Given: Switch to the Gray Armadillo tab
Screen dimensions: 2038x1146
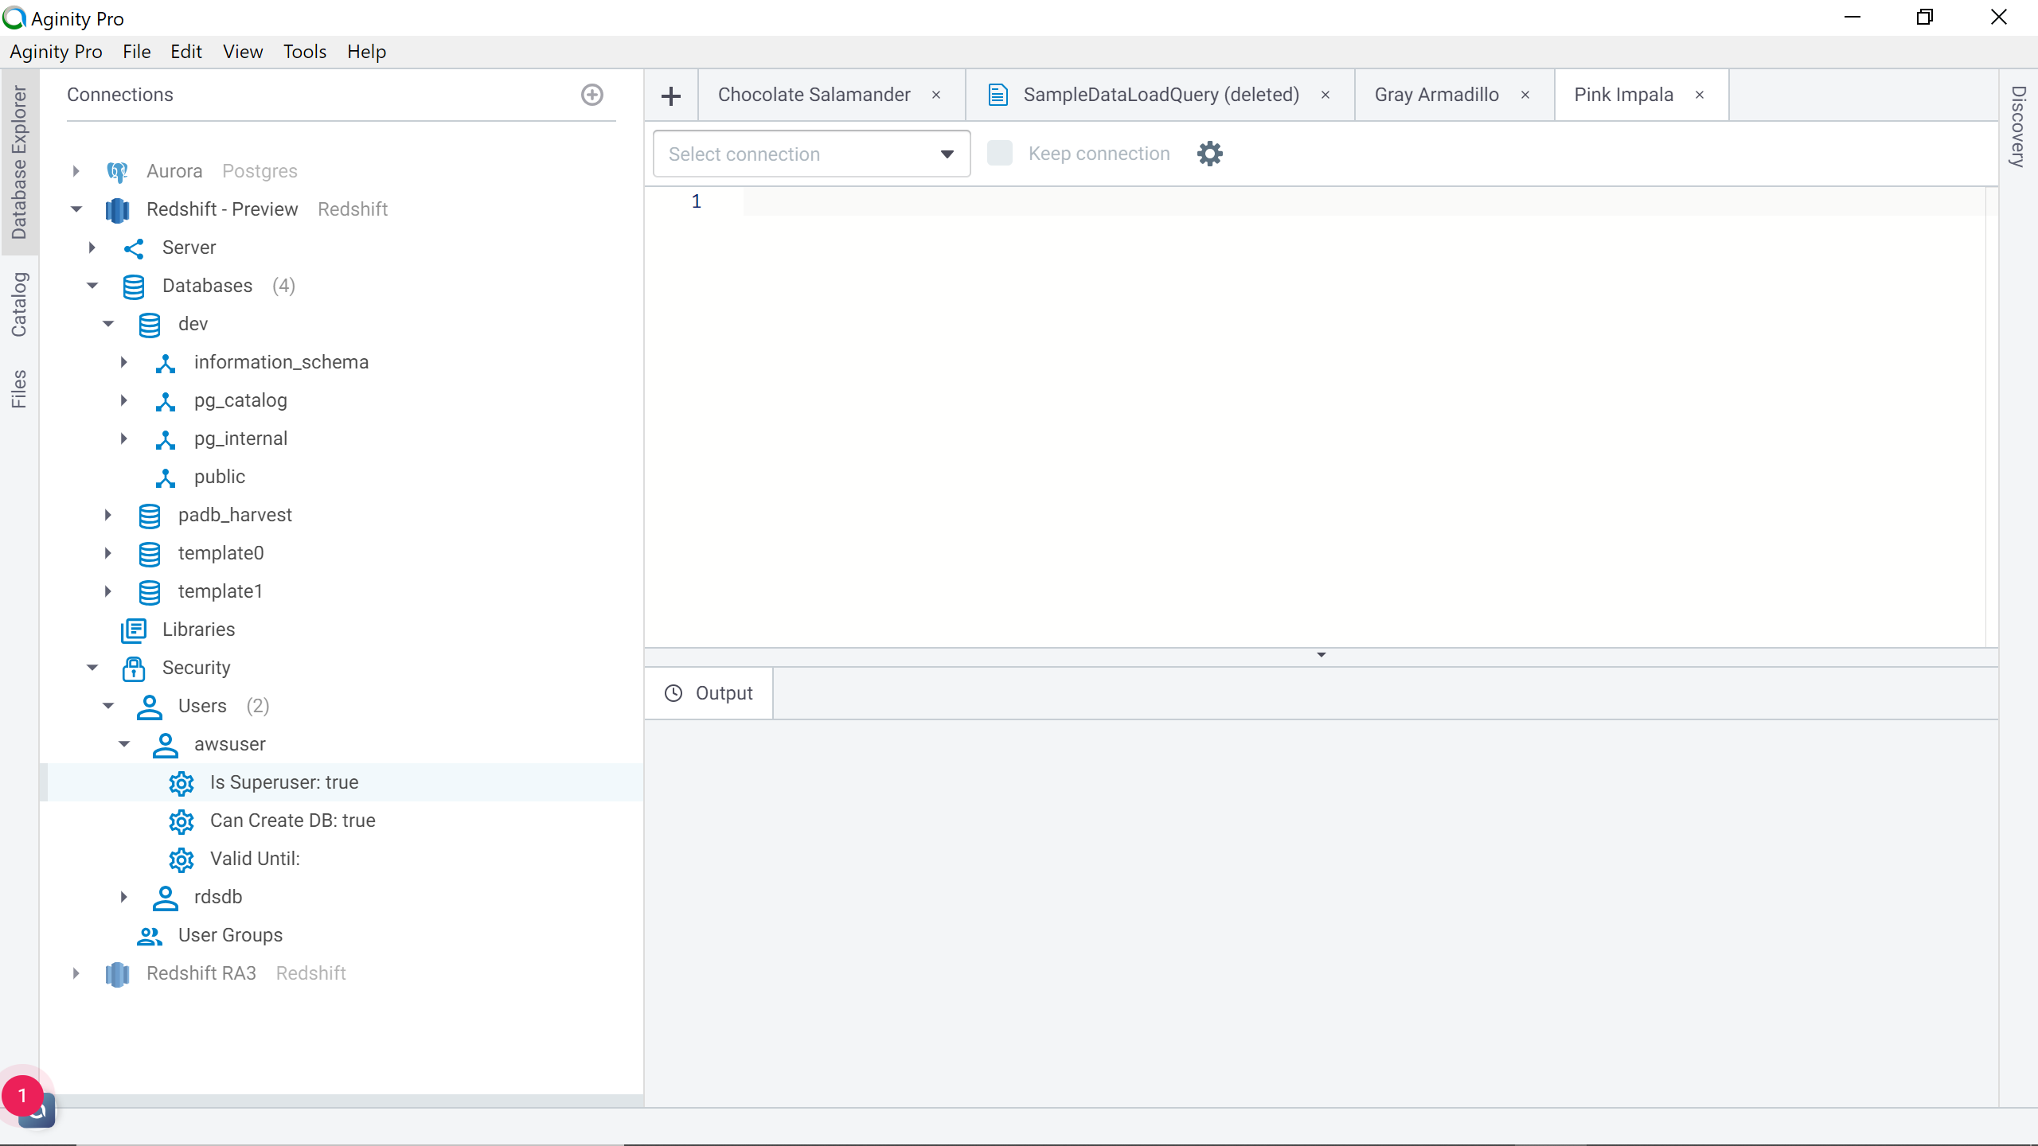Looking at the screenshot, I should pyautogui.click(x=1435, y=95).
